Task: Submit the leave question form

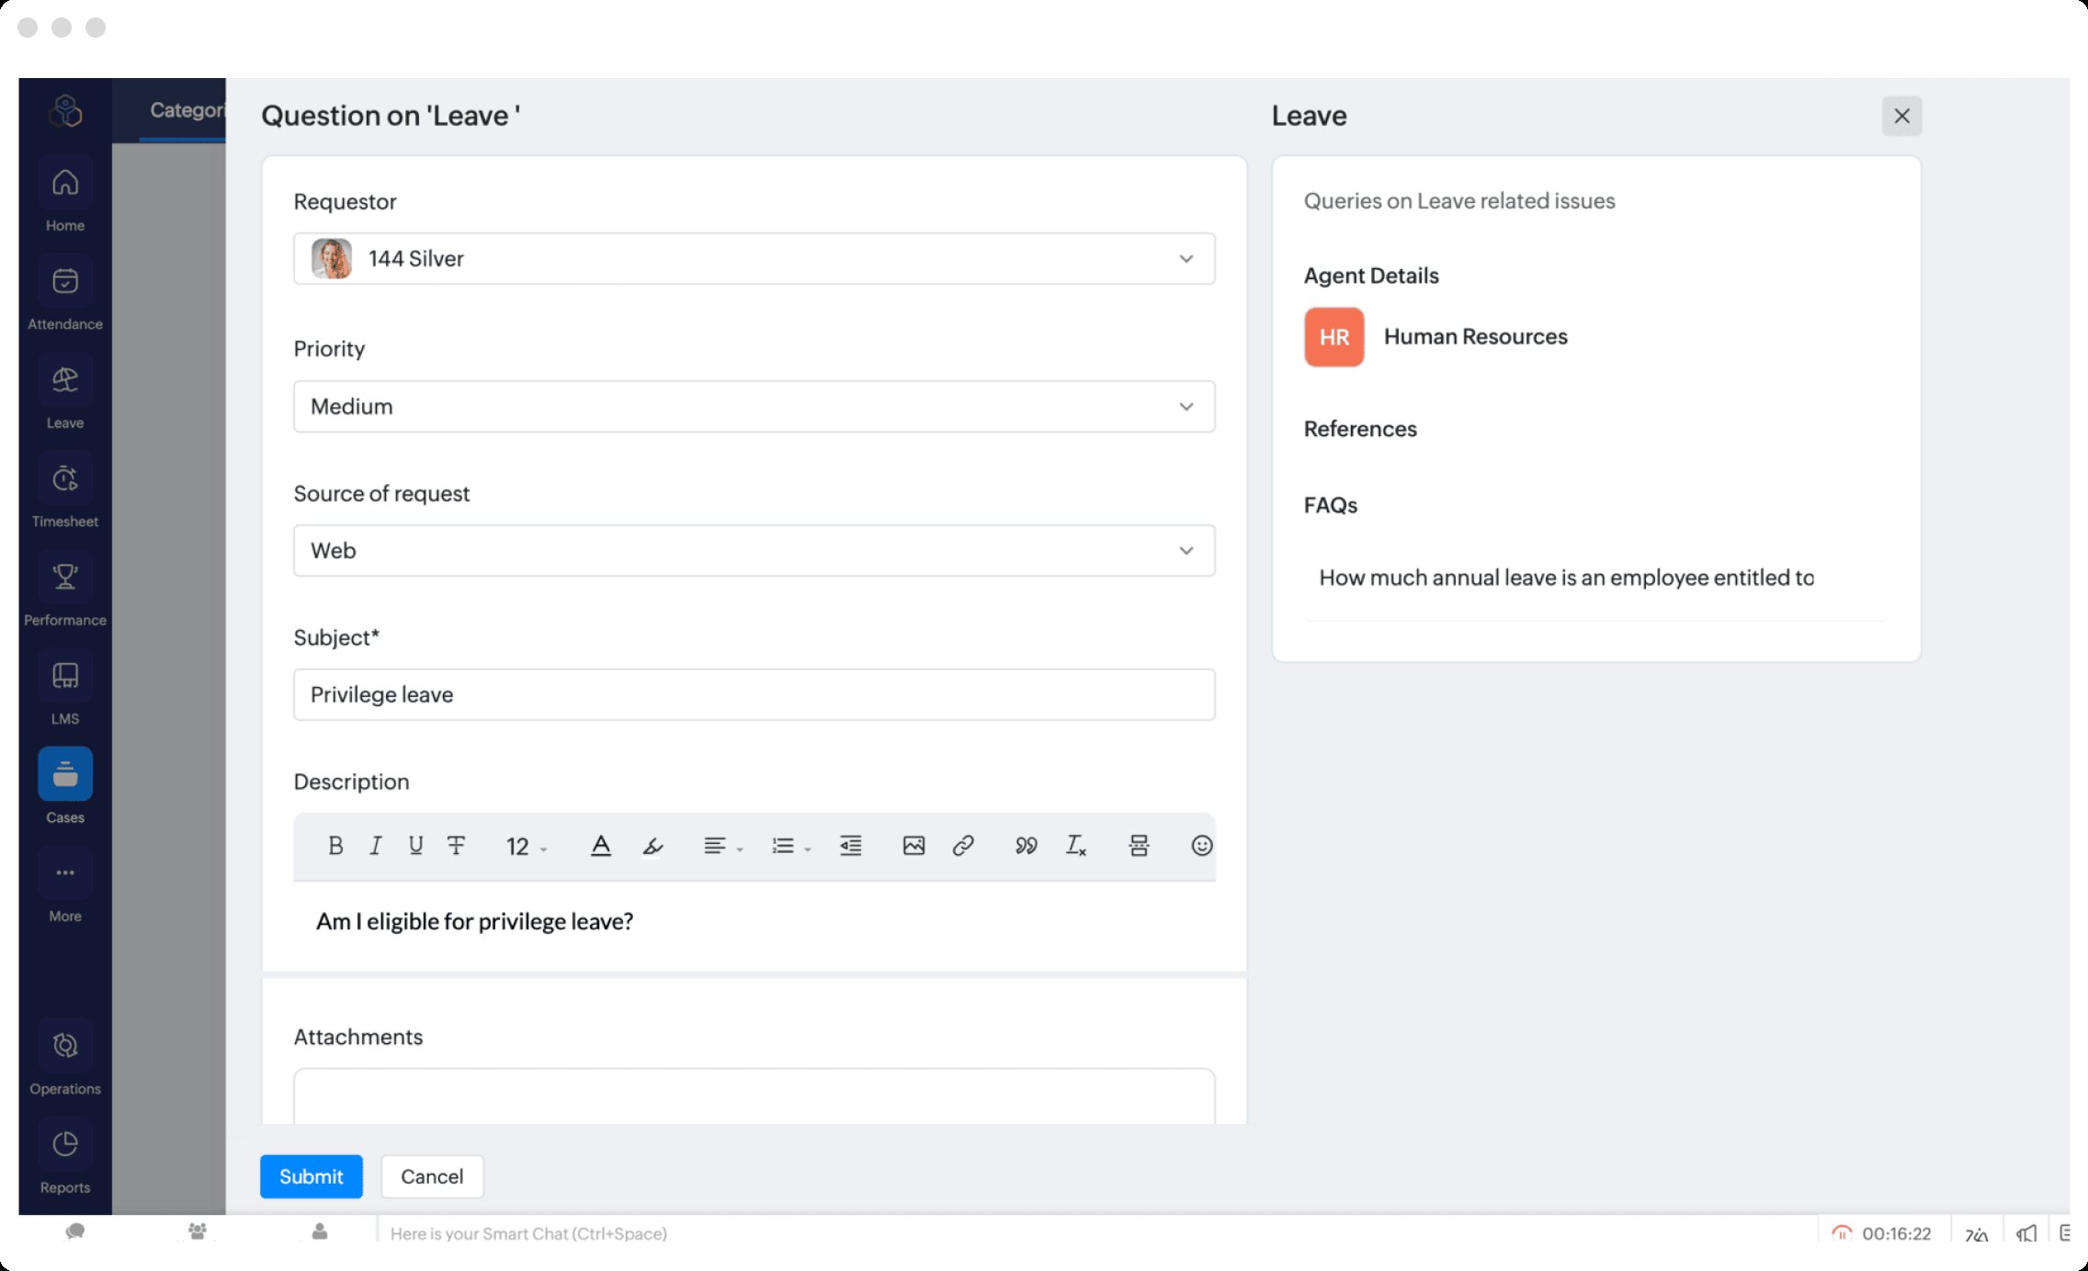Action: click(311, 1176)
